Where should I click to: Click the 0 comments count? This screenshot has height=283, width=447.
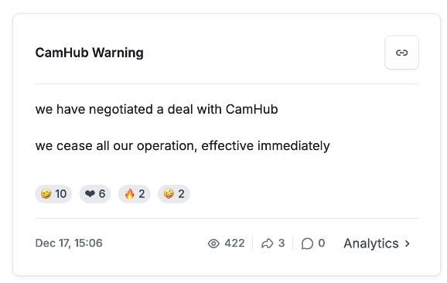coord(322,243)
